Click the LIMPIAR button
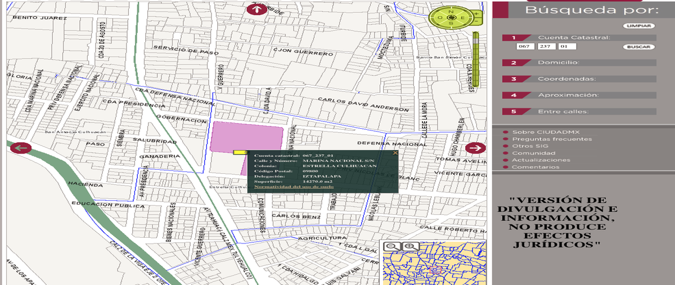This screenshot has width=675, height=285. click(x=639, y=26)
